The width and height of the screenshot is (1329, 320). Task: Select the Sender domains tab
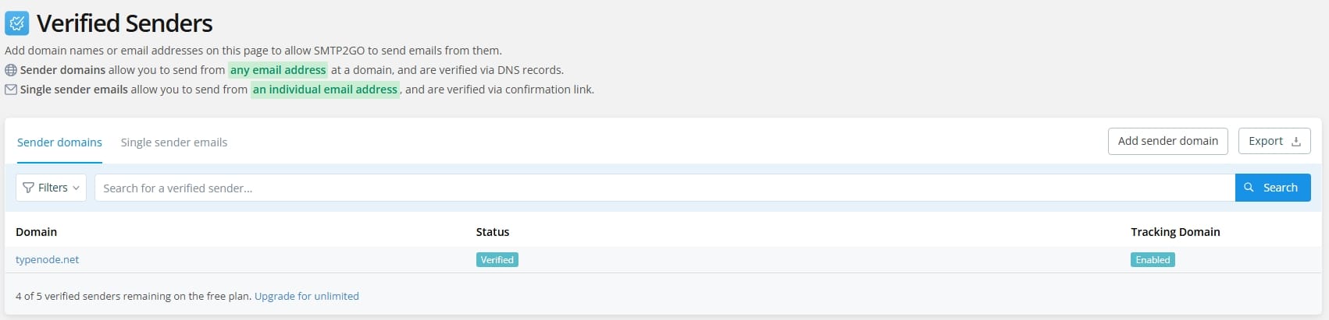pyautogui.click(x=59, y=142)
